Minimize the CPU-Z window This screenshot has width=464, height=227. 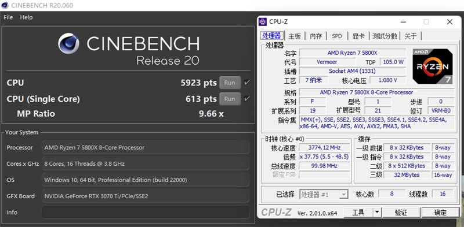403,22
